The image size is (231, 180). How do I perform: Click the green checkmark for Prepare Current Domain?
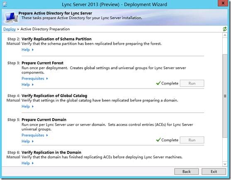coord(158,140)
